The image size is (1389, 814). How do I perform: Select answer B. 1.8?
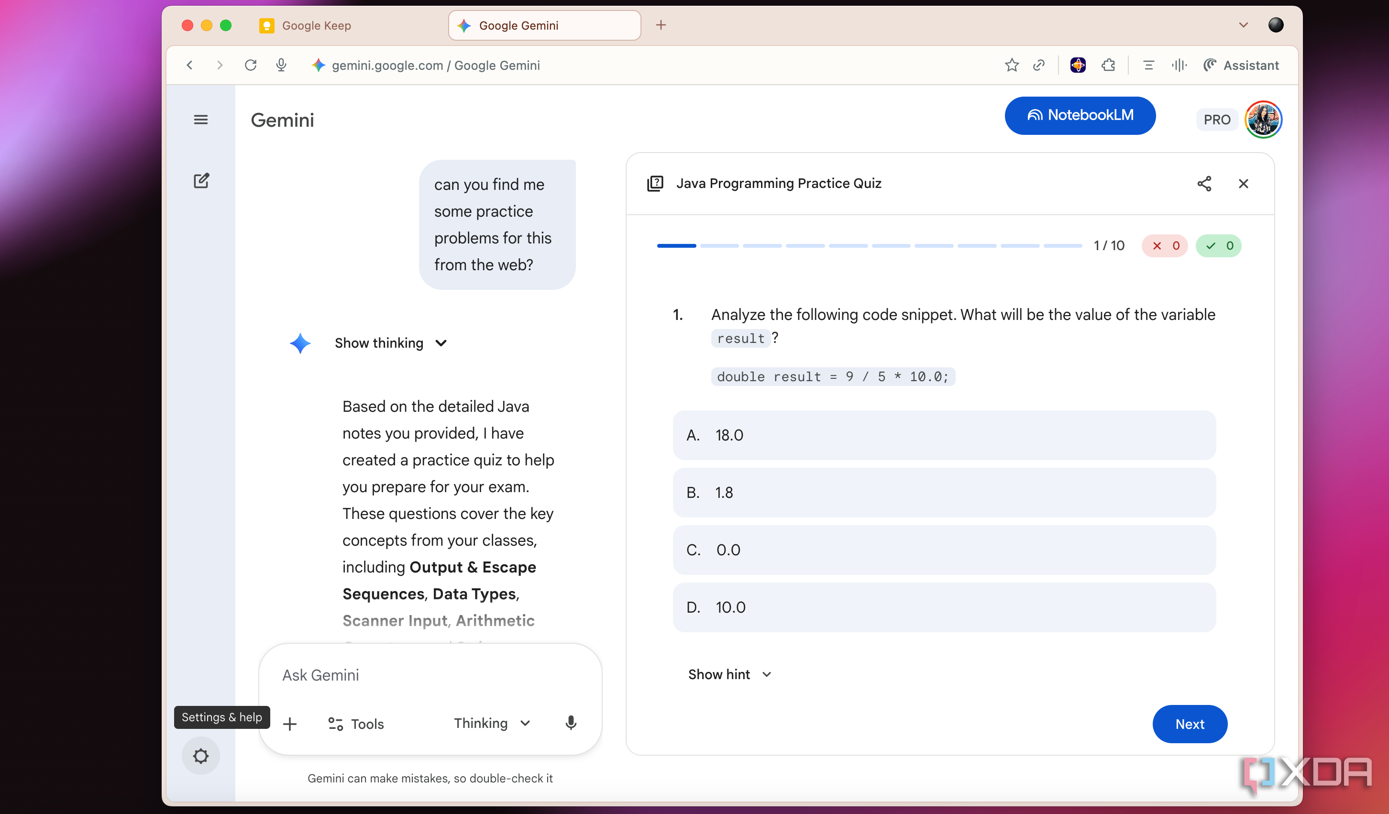944,492
